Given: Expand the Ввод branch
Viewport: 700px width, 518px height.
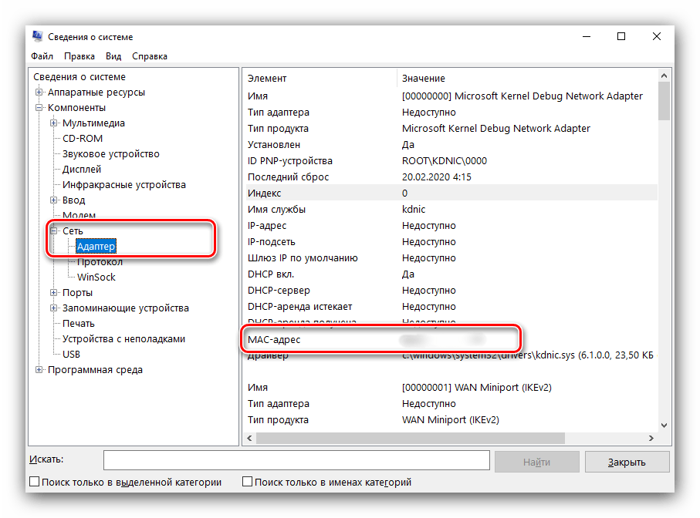Looking at the screenshot, I should click(x=54, y=200).
